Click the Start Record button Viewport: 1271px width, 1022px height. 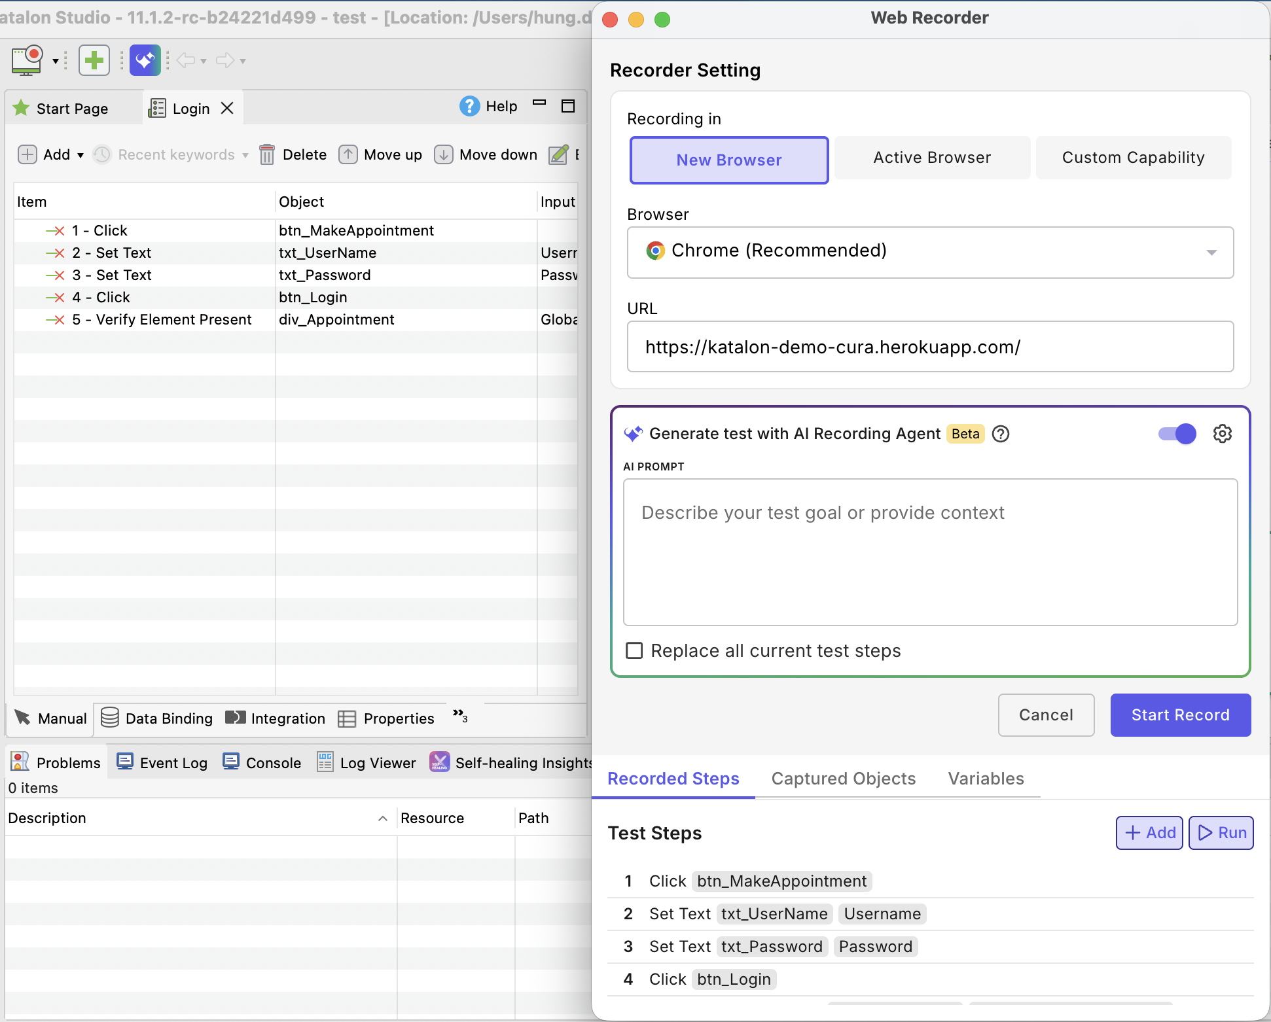tap(1180, 715)
